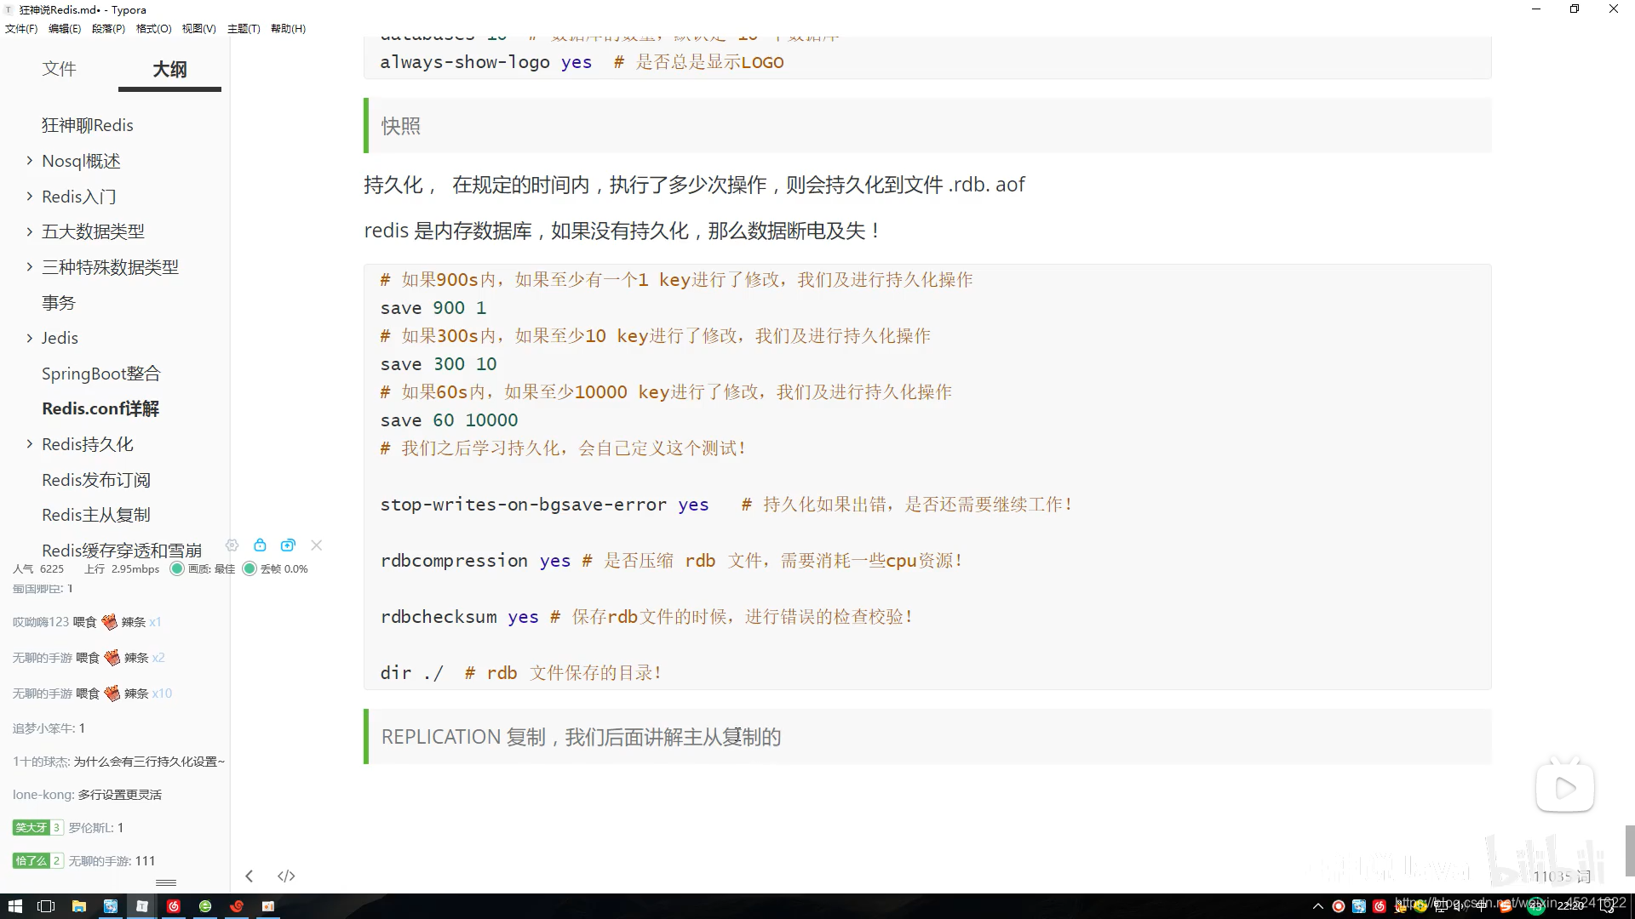Jump to Redis发布订阅 in the outline

pos(96,480)
